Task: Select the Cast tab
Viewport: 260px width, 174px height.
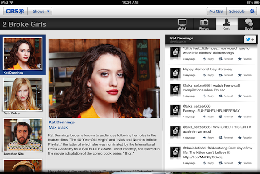Action: [x=226, y=24]
